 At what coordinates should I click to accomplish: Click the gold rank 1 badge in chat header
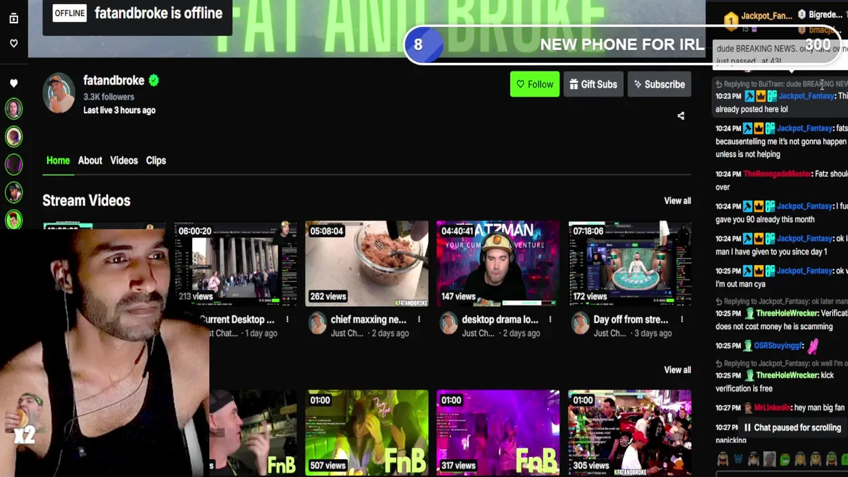pos(731,21)
